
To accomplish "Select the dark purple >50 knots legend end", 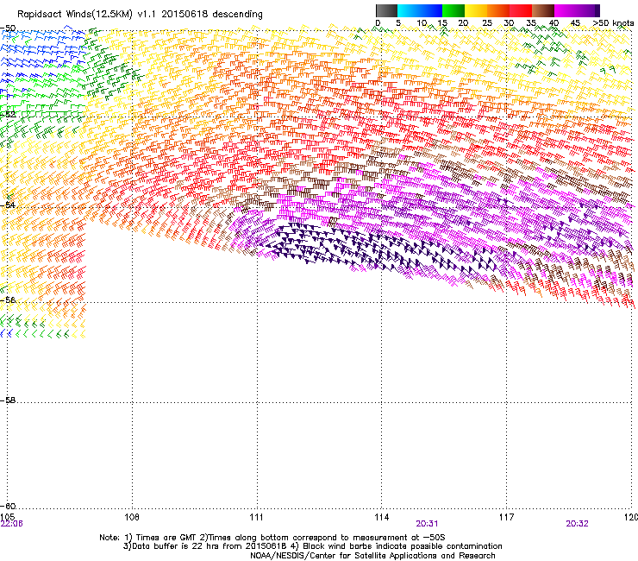I will [x=597, y=10].
